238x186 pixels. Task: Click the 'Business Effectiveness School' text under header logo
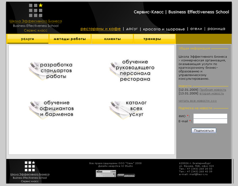(x=36, y=26)
